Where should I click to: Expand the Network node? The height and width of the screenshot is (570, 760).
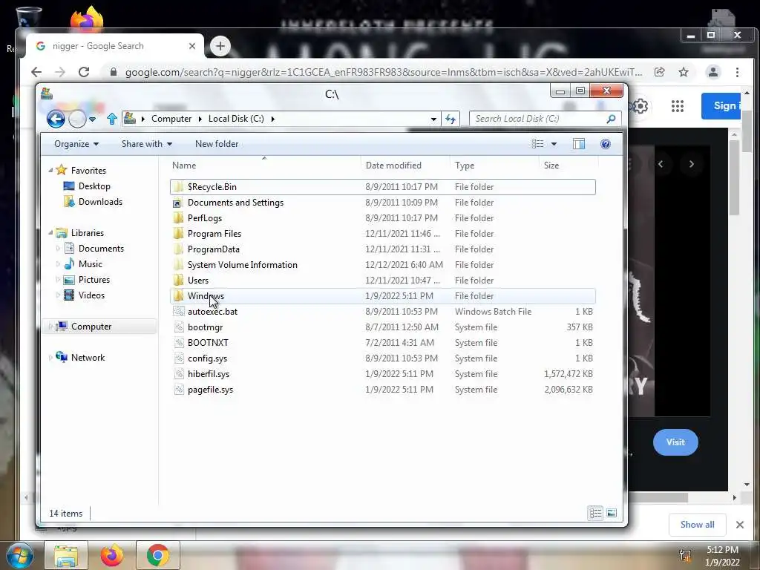(x=50, y=358)
